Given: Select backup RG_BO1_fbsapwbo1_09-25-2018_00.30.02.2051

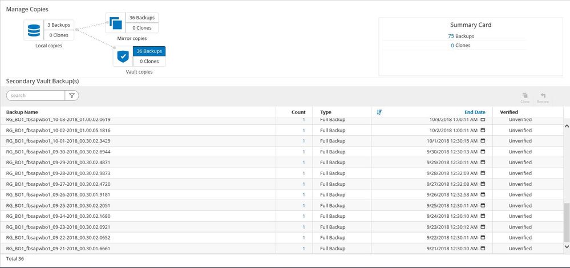Looking at the screenshot, I should [58, 205].
